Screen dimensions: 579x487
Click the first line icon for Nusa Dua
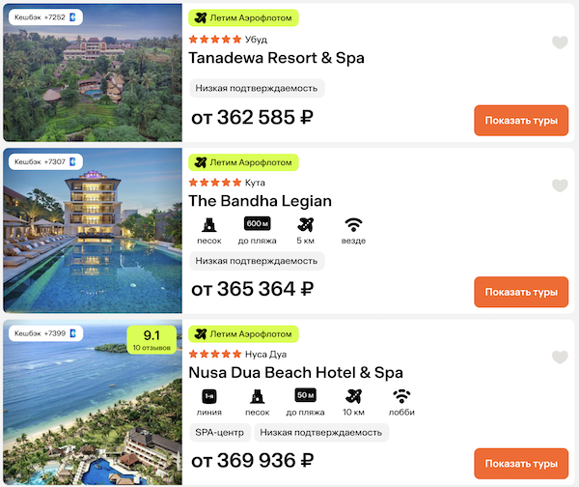(208, 396)
